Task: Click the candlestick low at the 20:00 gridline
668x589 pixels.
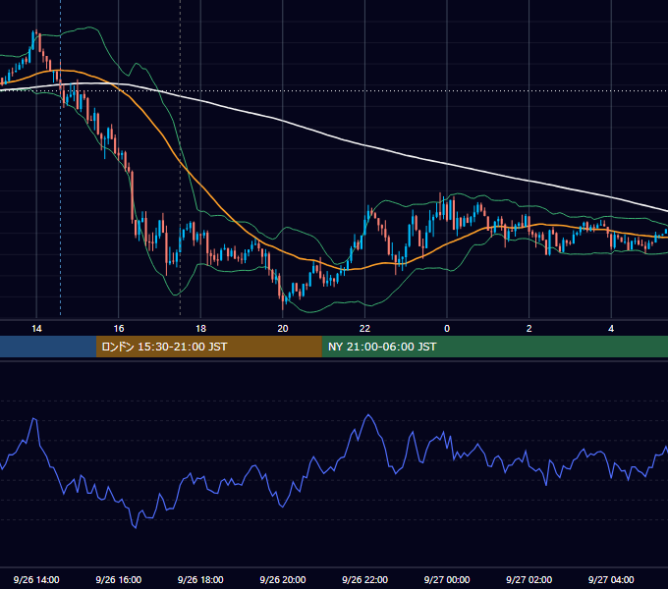Action: [x=283, y=304]
